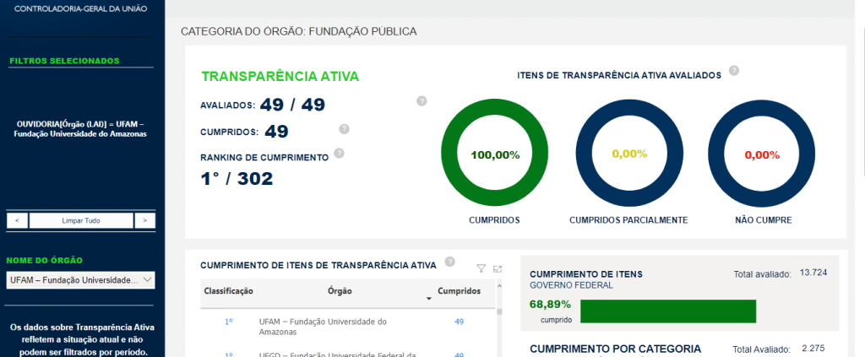865x357 pixels.
Task: Open help icon beside Cumprimento de Itens table title
Action: (x=449, y=262)
